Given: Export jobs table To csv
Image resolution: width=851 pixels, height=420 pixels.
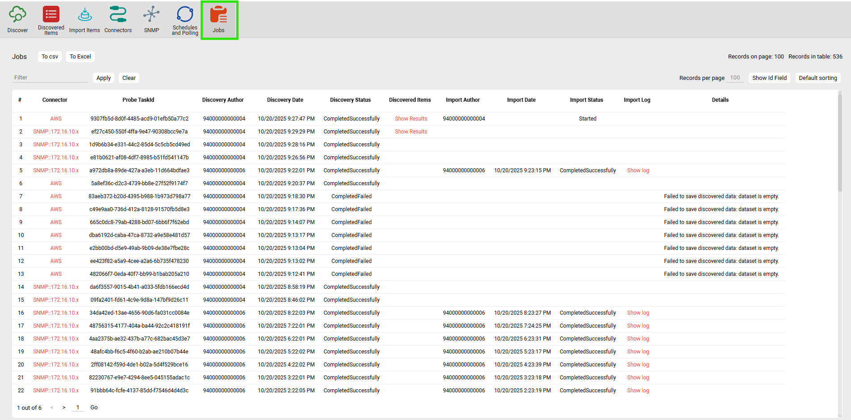Looking at the screenshot, I should 50,57.
